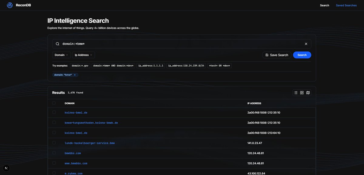This screenshot has width=364, height=175.
Task: Open Saved Searches in top navigation
Action: tap(346, 5)
